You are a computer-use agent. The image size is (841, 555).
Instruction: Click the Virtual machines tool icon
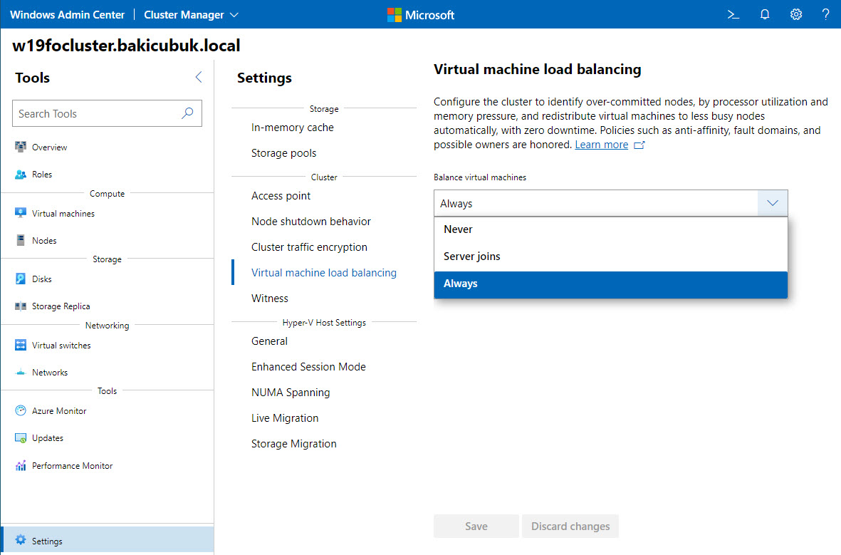pyautogui.click(x=21, y=213)
